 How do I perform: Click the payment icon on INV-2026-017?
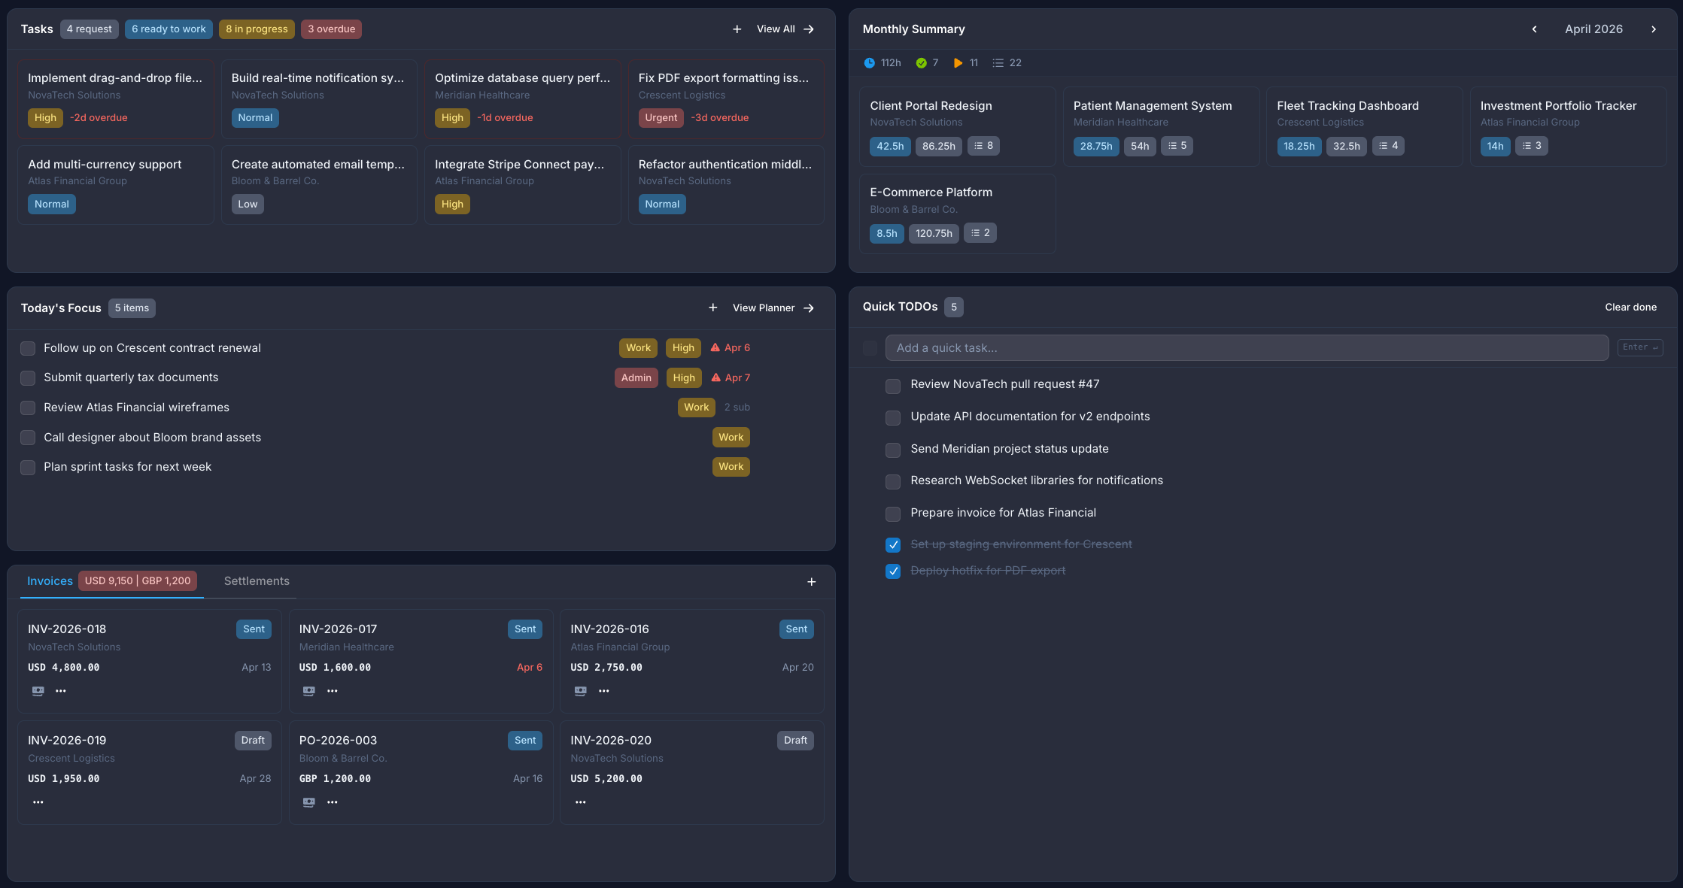click(309, 691)
